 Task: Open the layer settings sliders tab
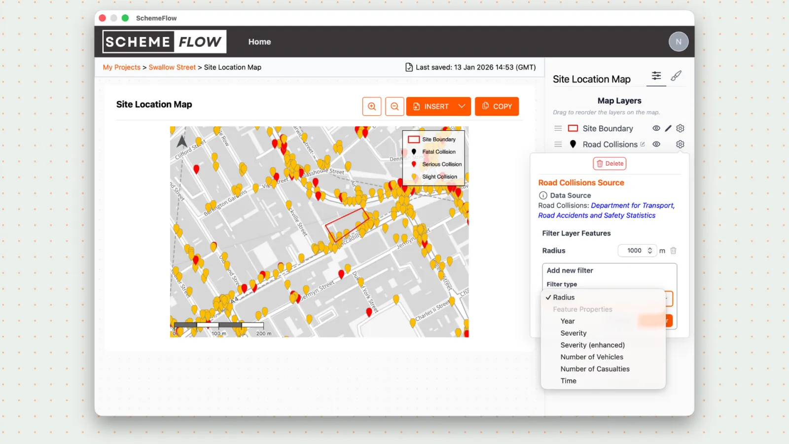click(656, 75)
